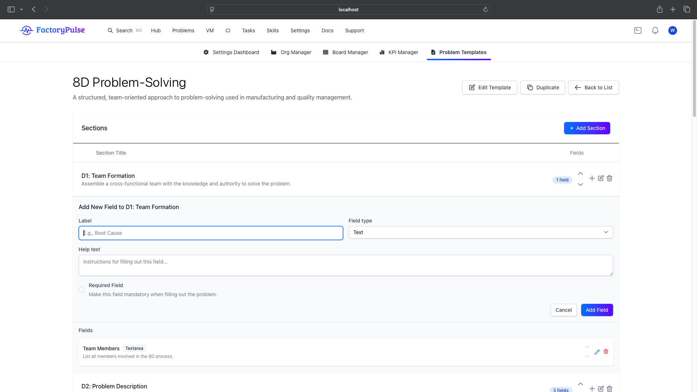Add a field to D2: Problem Description
The height and width of the screenshot is (392, 697).
coord(592,389)
